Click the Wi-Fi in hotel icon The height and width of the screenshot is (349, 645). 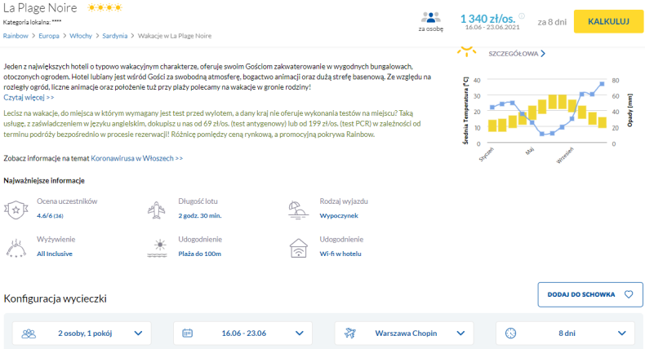click(300, 246)
